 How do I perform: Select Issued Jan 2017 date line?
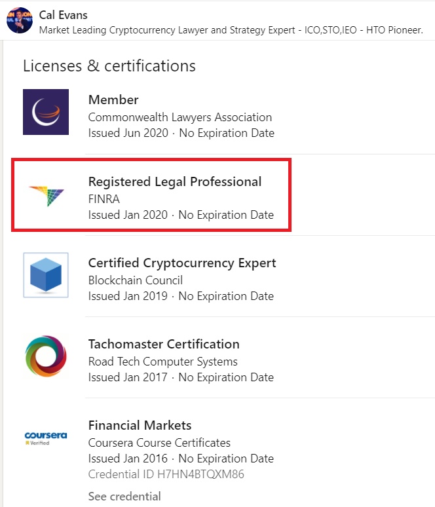click(181, 377)
